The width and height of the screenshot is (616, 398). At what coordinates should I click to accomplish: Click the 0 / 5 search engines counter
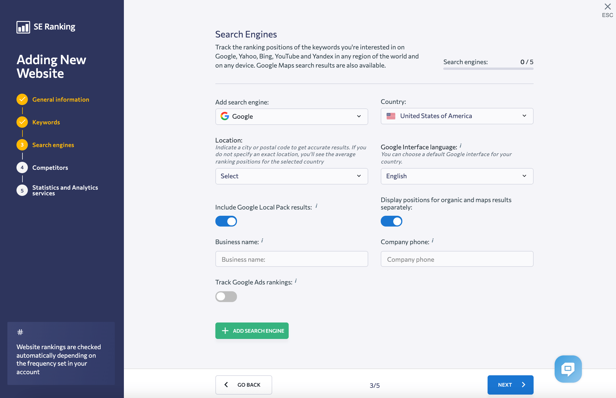pyautogui.click(x=527, y=62)
